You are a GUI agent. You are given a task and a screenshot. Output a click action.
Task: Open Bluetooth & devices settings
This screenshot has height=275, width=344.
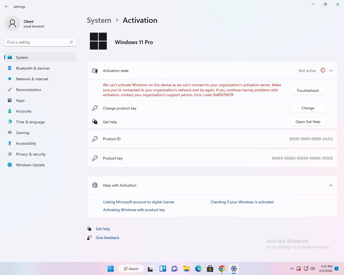coord(40,68)
